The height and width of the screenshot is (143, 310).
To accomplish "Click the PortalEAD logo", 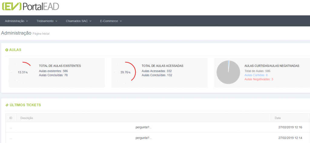I will (x=31, y=7).
